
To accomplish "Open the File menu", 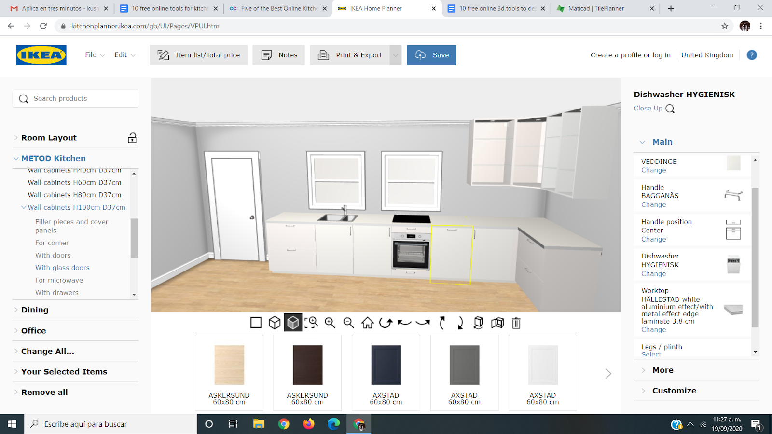I will pos(95,55).
